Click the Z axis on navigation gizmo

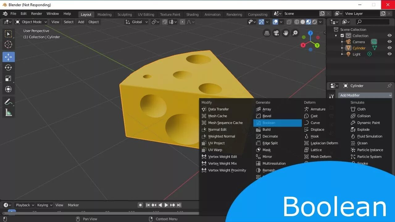(310, 33)
